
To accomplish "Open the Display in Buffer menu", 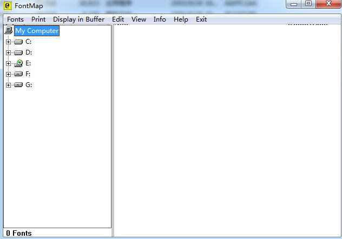I will pos(79,19).
